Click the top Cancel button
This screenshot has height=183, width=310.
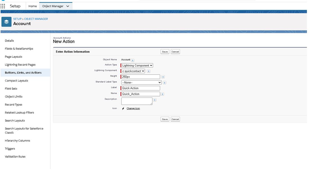[175, 52]
